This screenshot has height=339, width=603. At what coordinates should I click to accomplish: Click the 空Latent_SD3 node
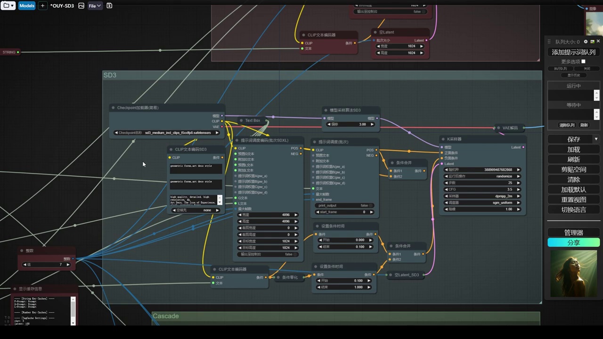point(406,275)
